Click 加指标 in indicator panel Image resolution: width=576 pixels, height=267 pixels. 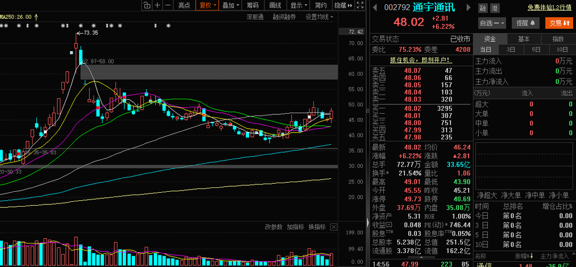click(x=295, y=227)
